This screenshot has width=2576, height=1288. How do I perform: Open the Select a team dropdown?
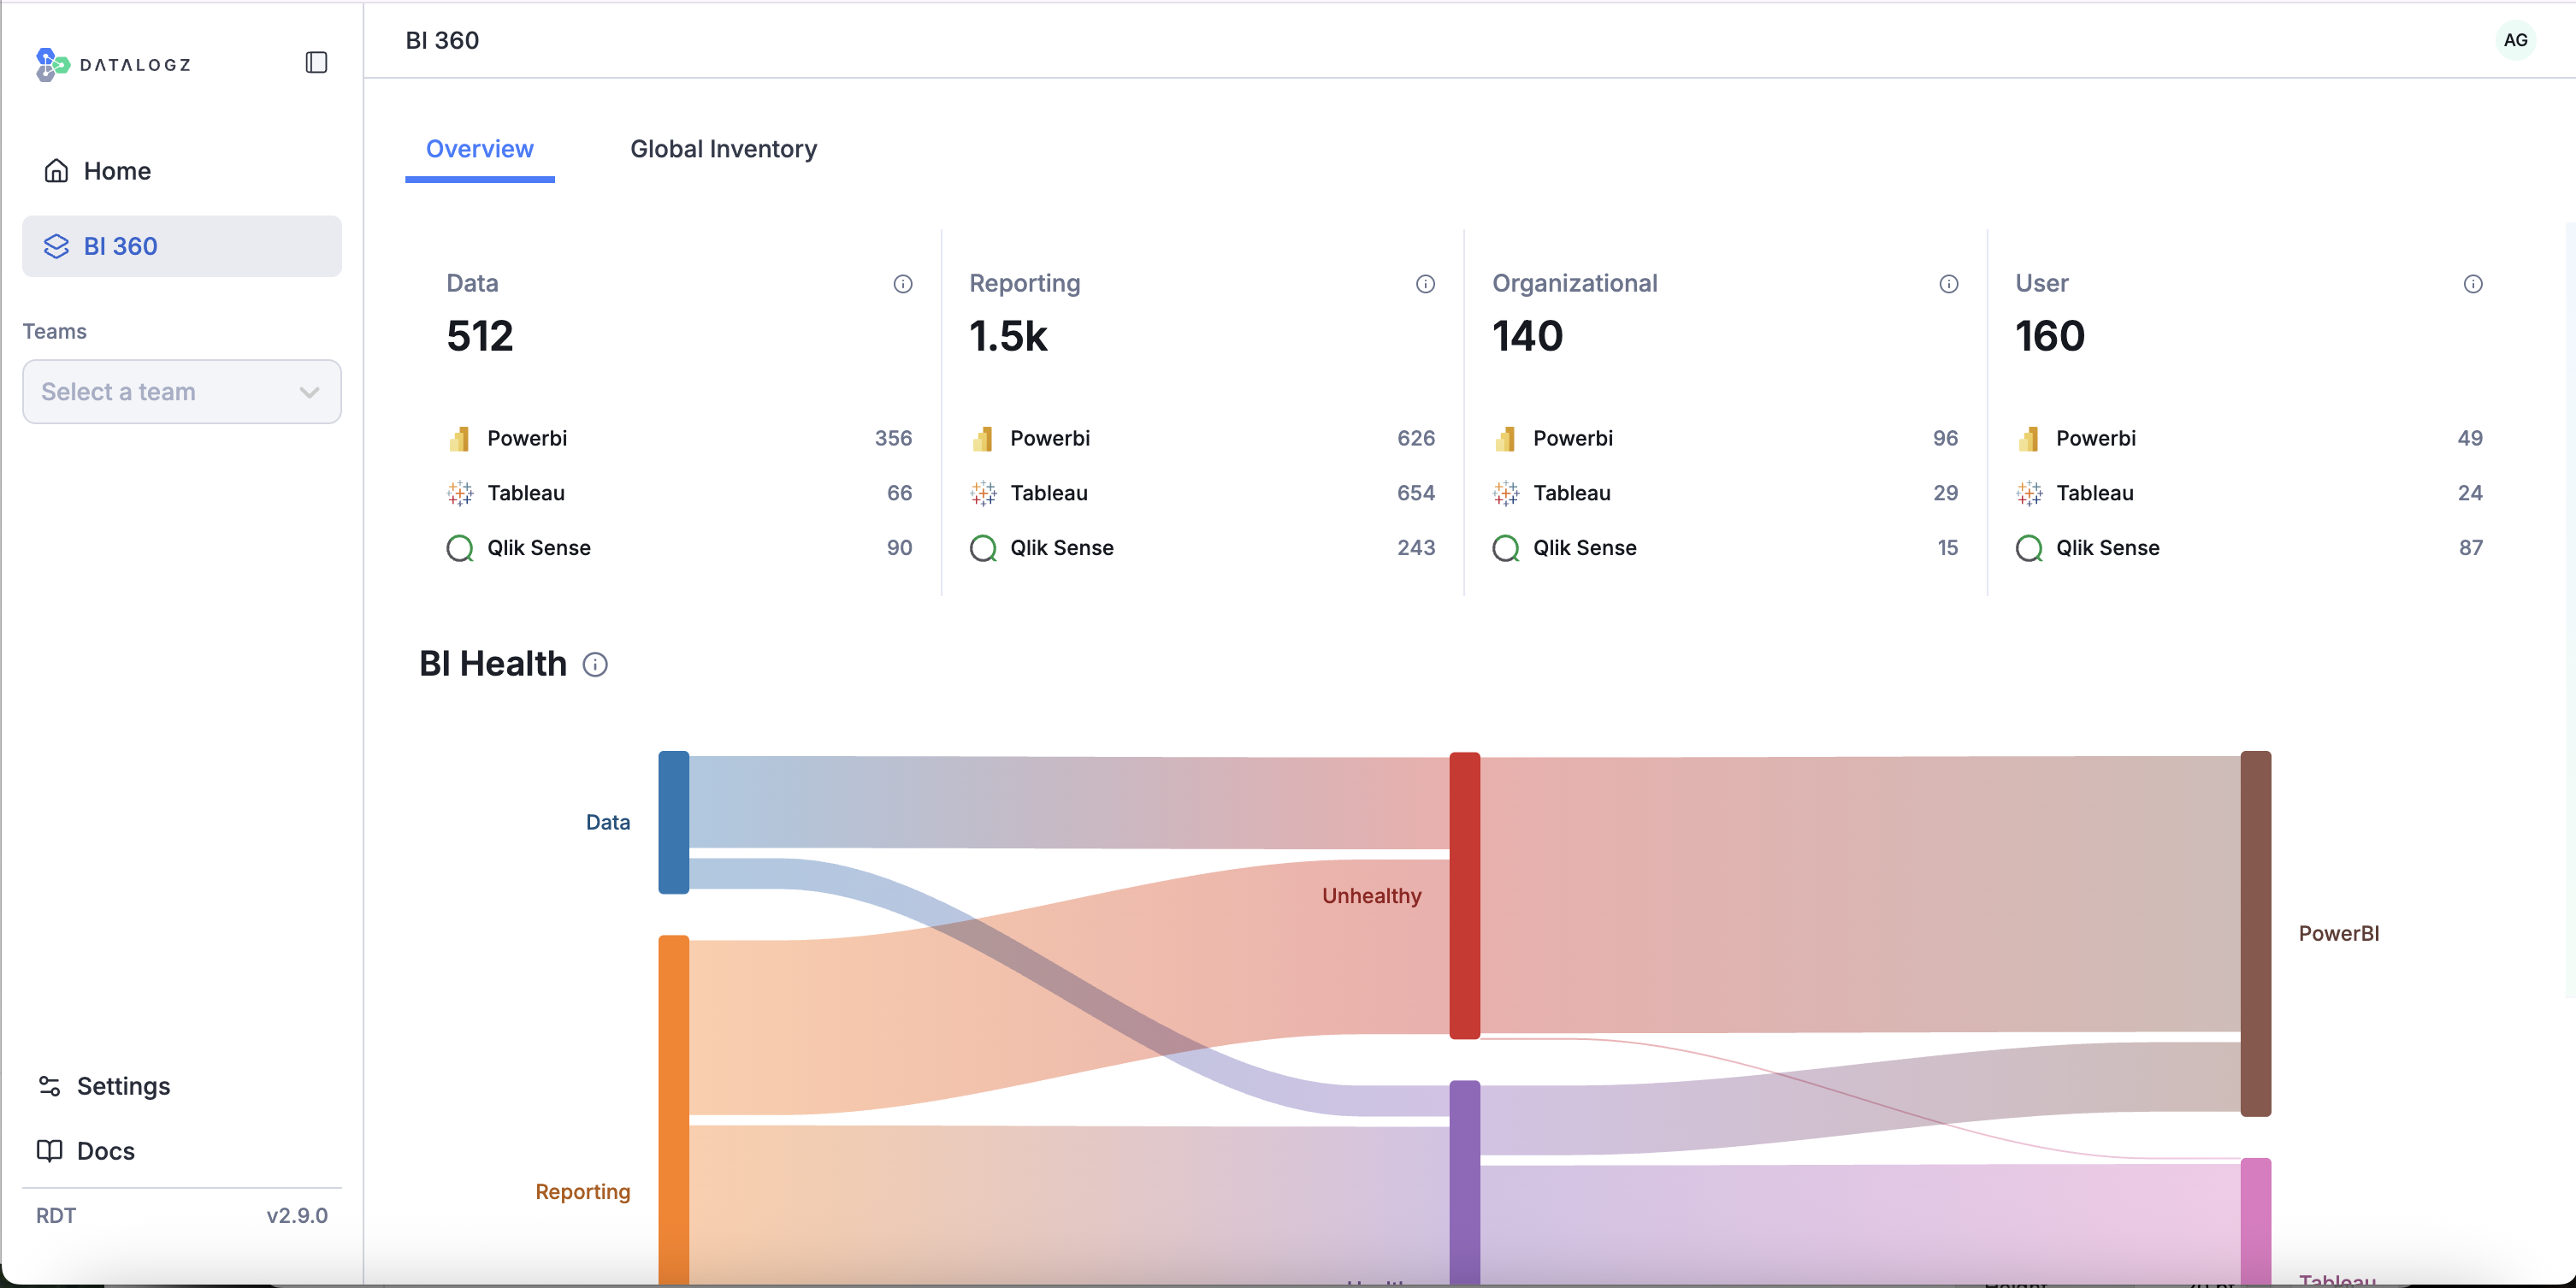click(181, 392)
